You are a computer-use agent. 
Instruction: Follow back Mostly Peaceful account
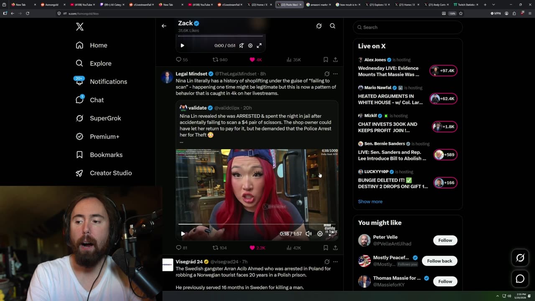[440, 261]
